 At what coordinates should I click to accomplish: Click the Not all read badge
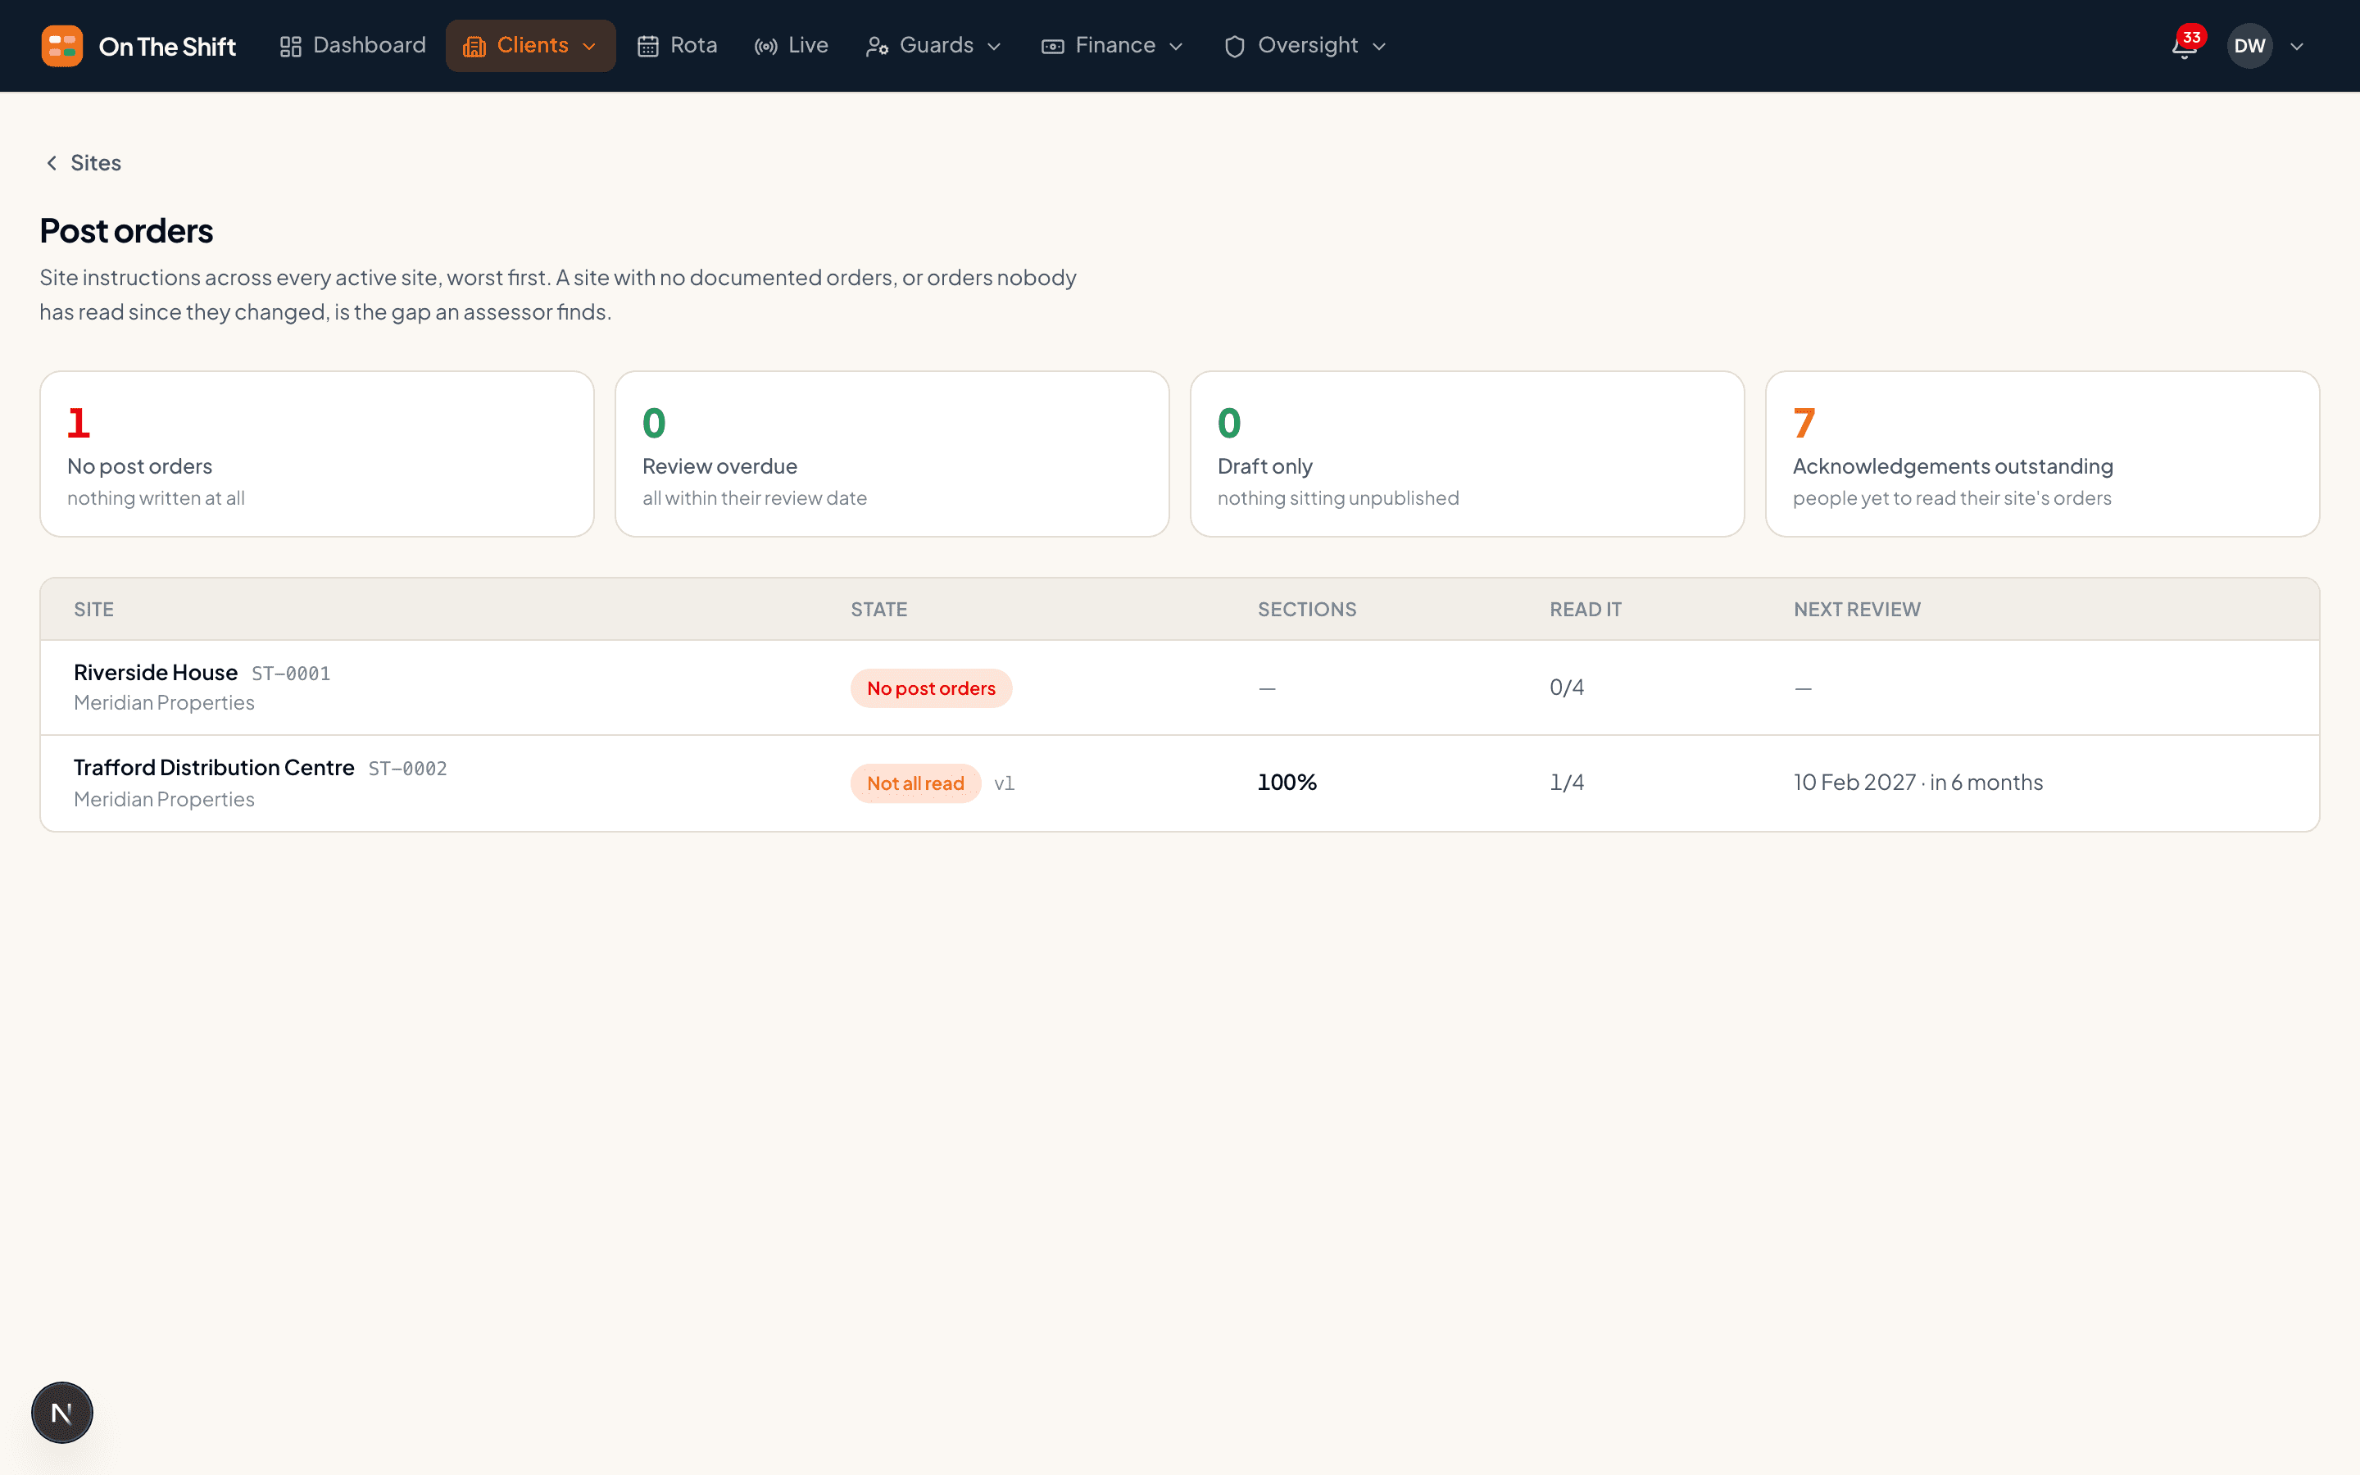point(915,783)
